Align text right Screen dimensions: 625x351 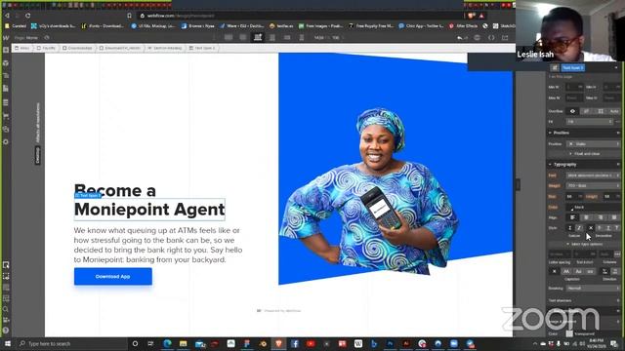(x=601, y=217)
